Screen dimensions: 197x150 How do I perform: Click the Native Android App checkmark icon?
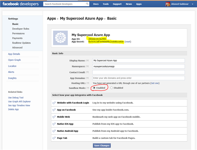(x=54, y=131)
